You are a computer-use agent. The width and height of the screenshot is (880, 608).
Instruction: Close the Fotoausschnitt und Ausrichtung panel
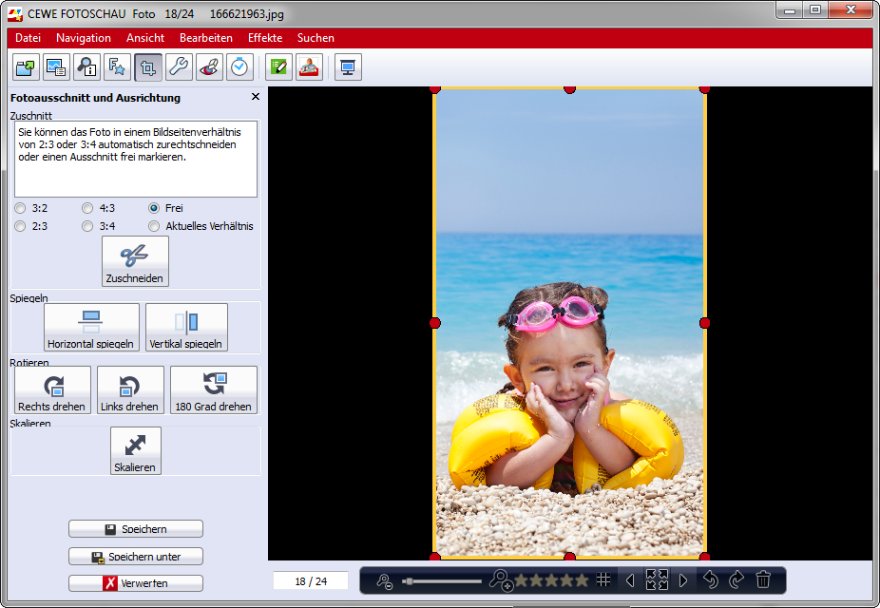pyautogui.click(x=255, y=97)
